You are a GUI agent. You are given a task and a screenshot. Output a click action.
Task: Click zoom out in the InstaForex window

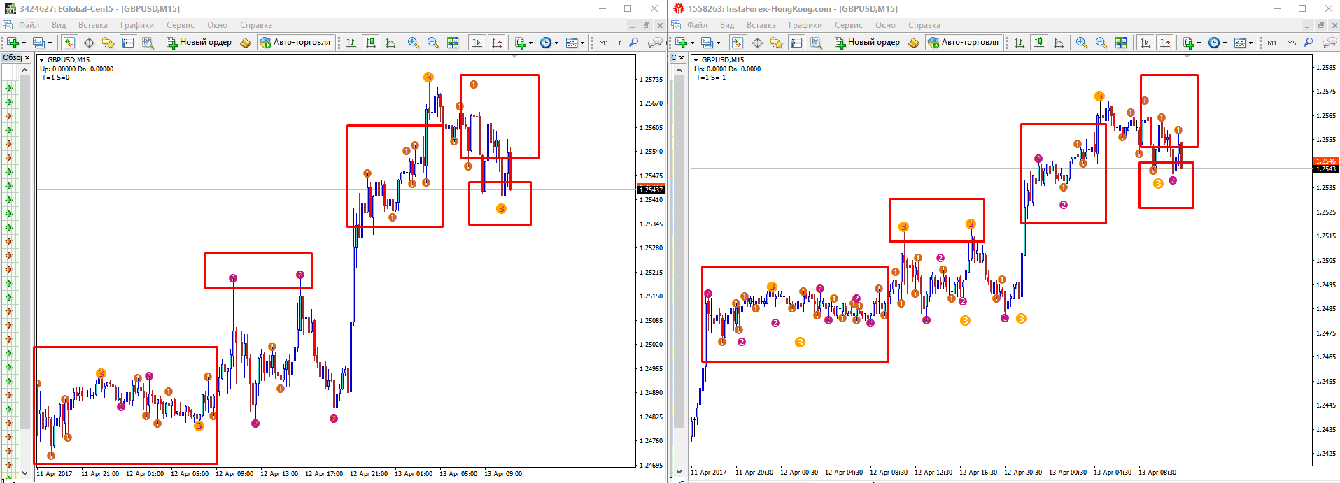pos(1101,43)
